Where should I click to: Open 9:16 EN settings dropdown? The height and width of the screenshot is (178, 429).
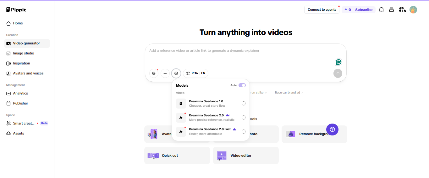195,73
